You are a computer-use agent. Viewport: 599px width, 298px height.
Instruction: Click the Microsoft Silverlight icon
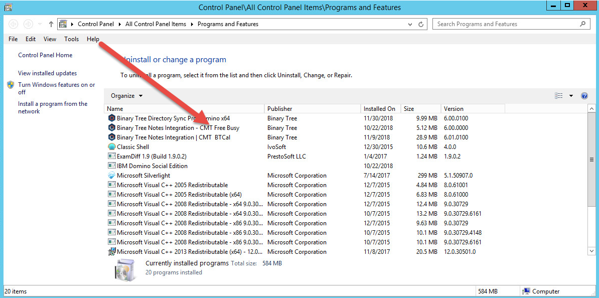(x=111, y=176)
